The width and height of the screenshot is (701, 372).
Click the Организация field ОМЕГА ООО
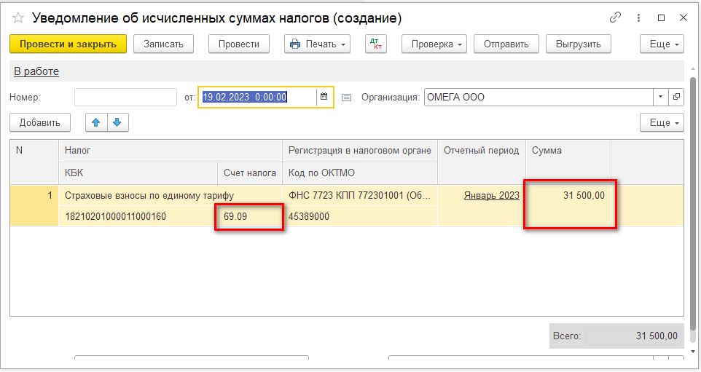click(x=539, y=97)
